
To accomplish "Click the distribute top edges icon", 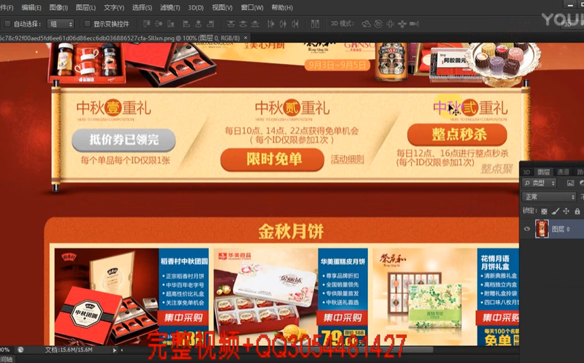I will [x=231, y=24].
